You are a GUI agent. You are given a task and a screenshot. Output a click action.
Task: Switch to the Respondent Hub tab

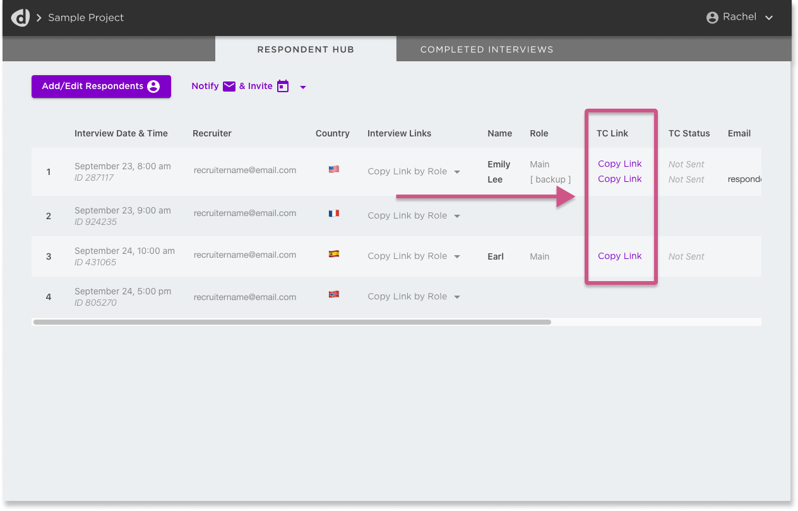(x=306, y=49)
